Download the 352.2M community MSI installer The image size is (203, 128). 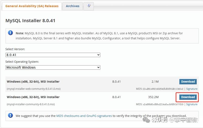[188, 97]
